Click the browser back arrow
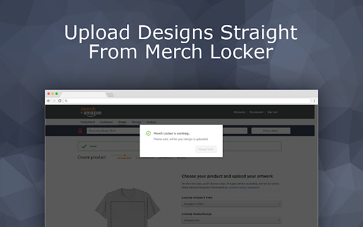363x227 pixels. [x=48, y=101]
